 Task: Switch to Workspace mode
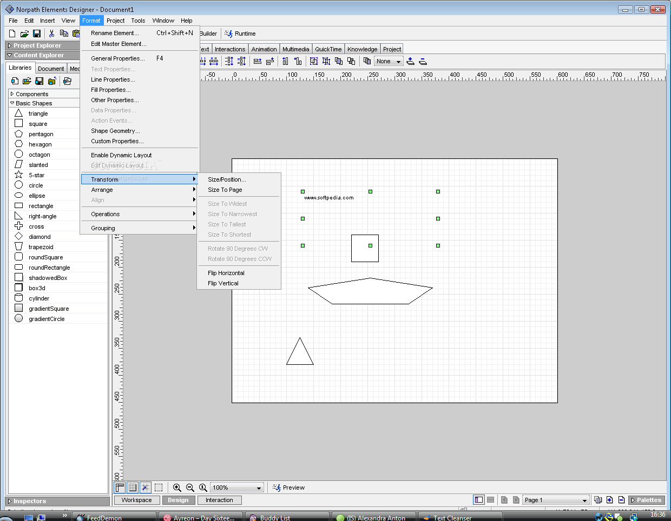tap(136, 500)
